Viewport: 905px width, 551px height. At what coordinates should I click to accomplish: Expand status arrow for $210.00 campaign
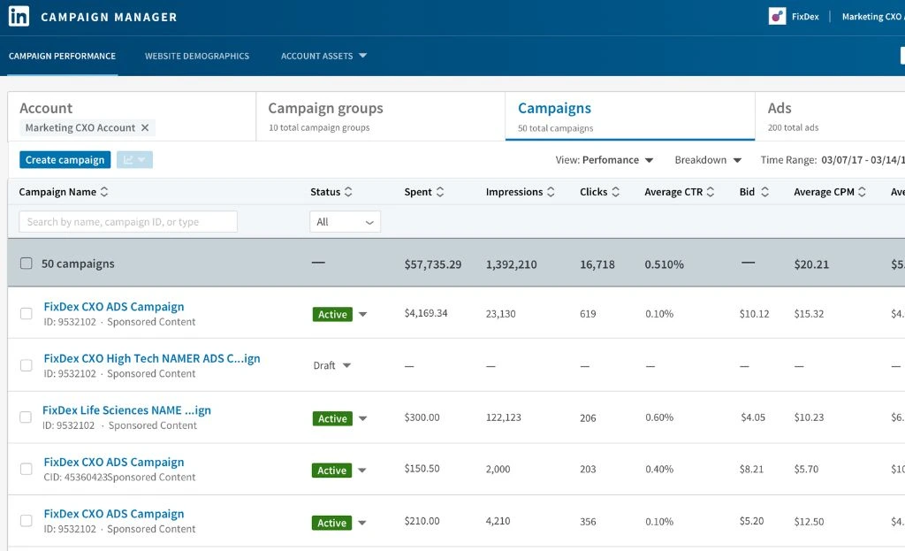[x=361, y=523]
